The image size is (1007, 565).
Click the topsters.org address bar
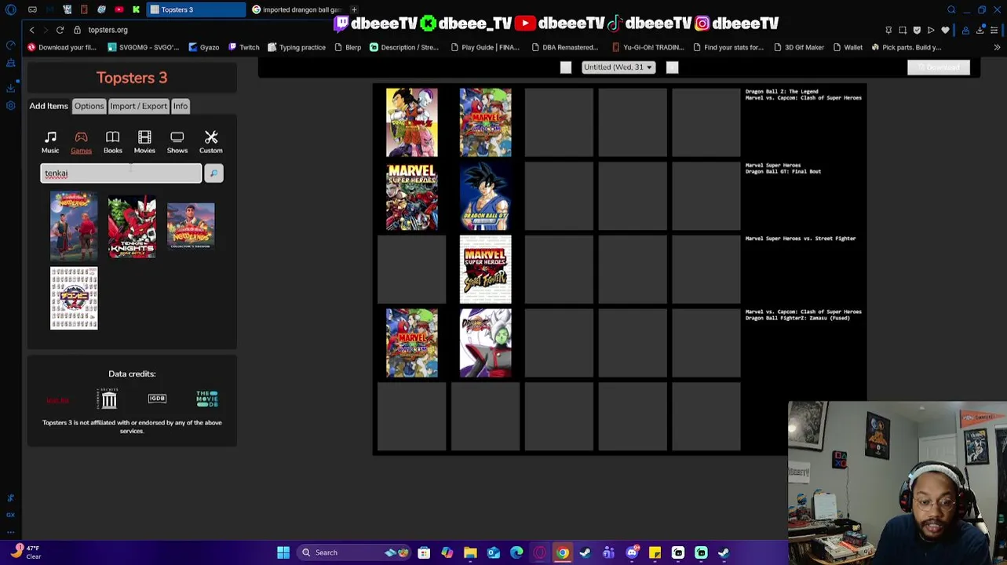[108, 30]
